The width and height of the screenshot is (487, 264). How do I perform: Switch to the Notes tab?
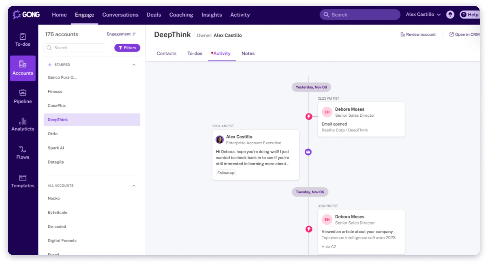248,53
